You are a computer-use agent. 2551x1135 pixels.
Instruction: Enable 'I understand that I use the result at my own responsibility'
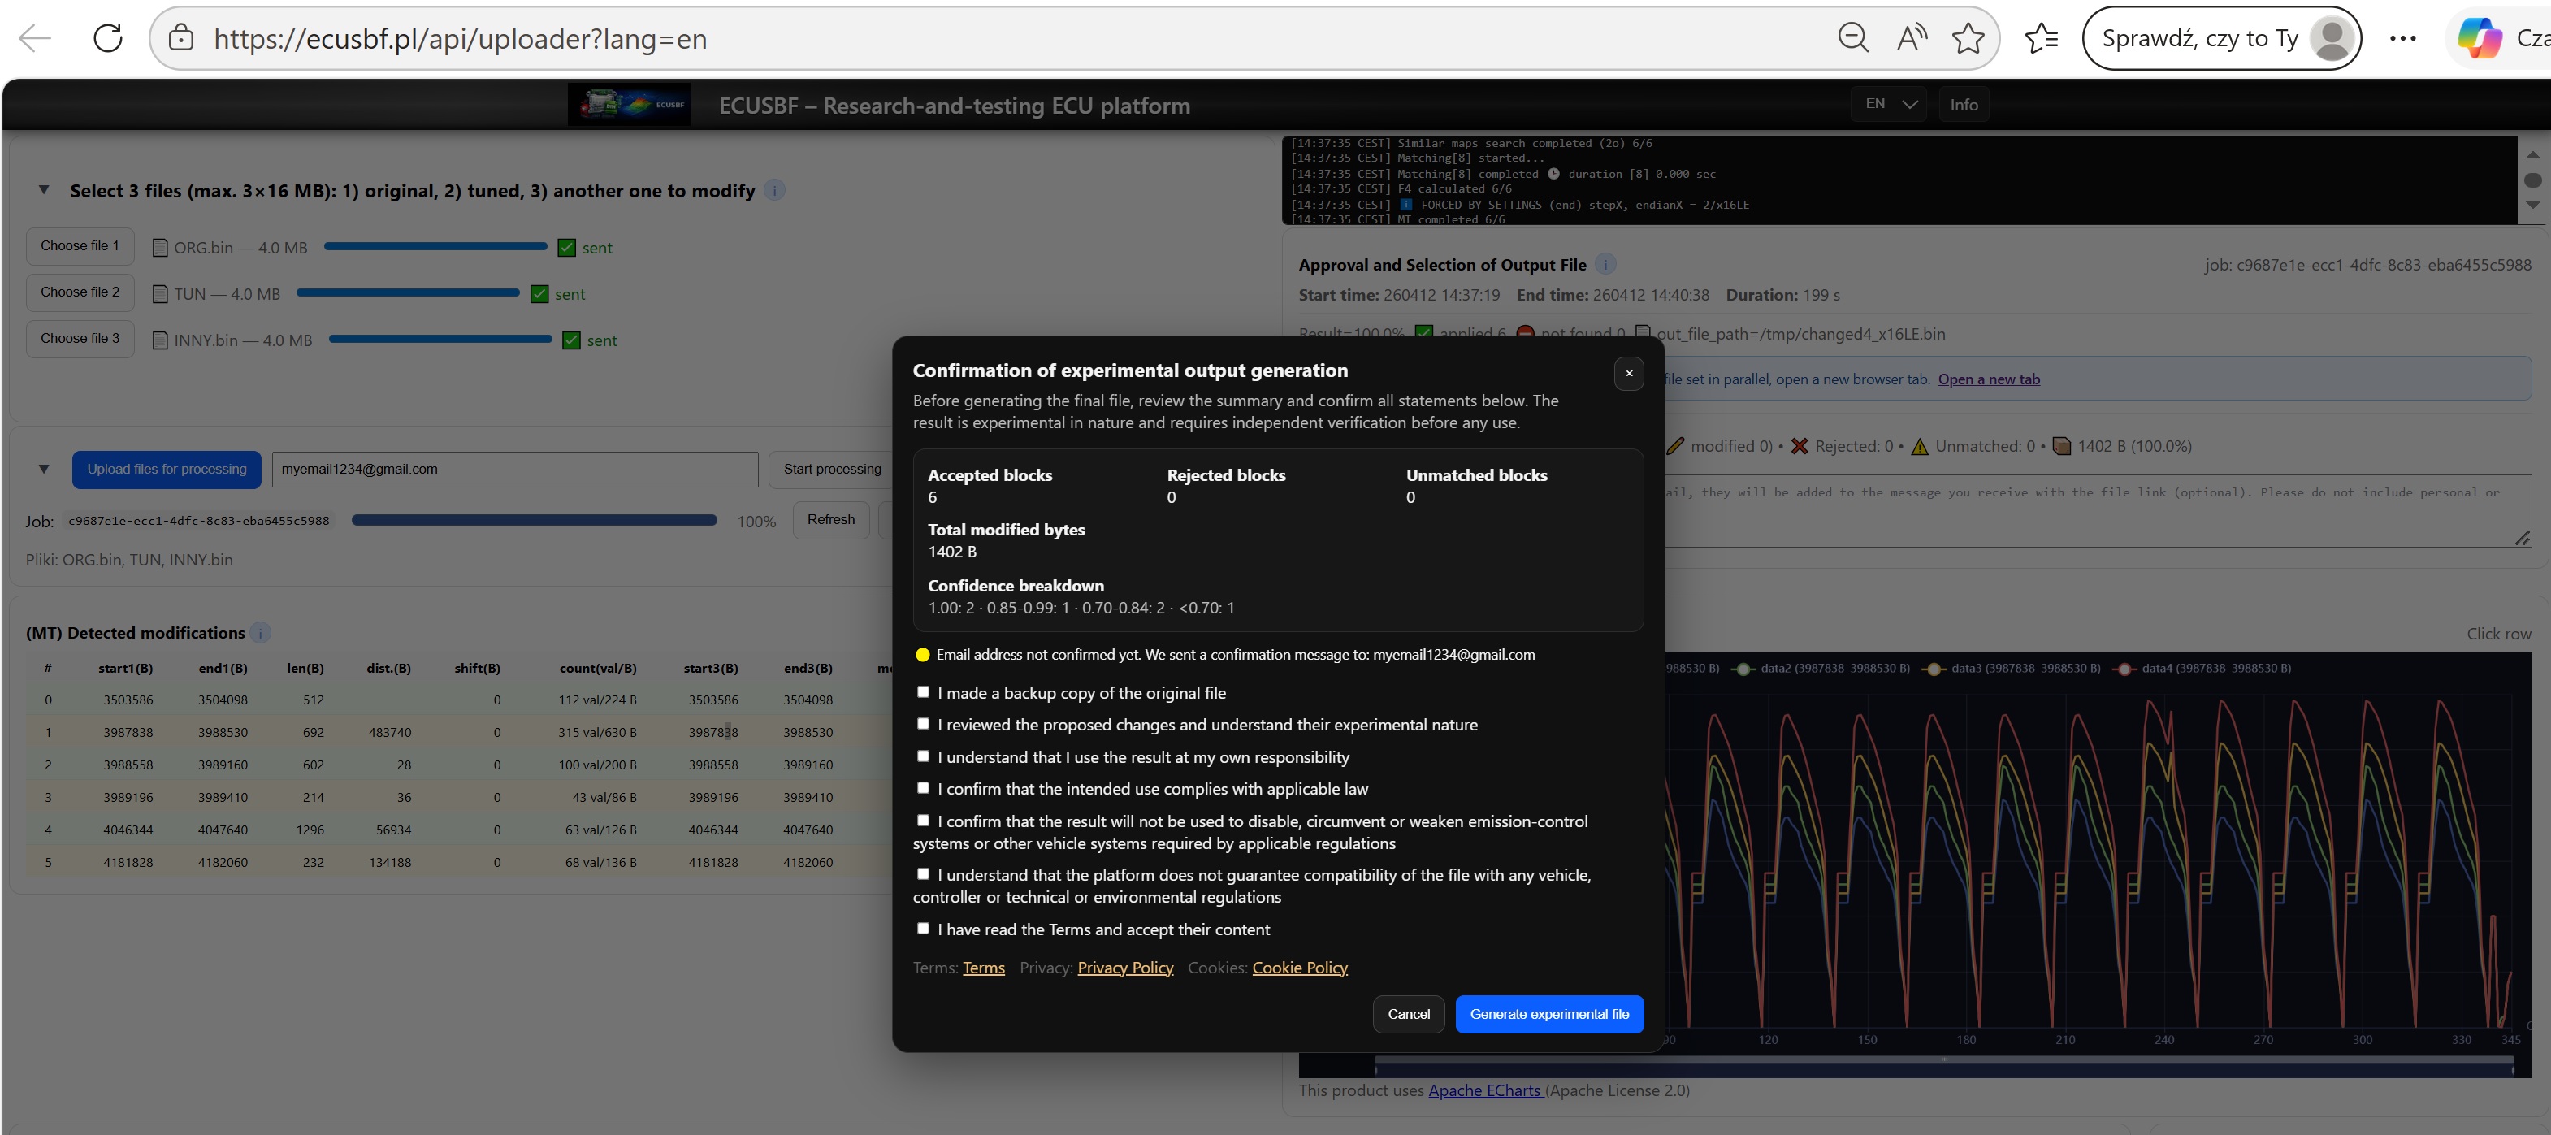(x=924, y=756)
